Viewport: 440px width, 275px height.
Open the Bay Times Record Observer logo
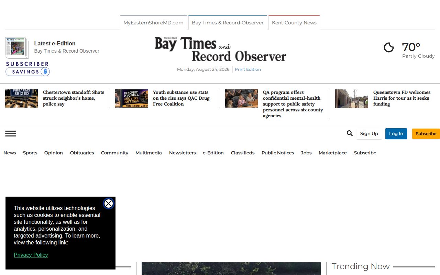click(x=220, y=49)
